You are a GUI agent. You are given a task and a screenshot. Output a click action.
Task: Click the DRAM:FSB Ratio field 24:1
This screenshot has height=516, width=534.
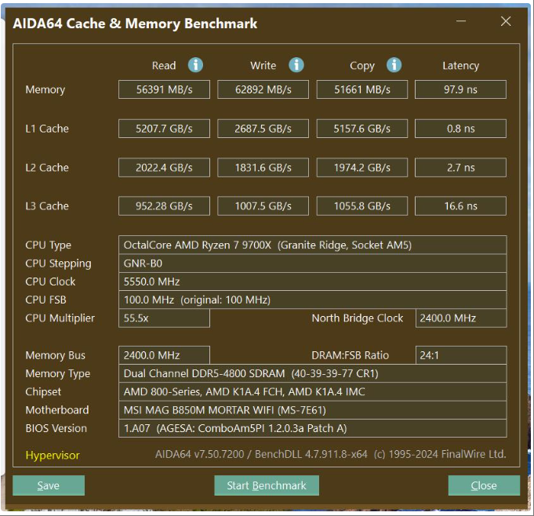(x=461, y=355)
